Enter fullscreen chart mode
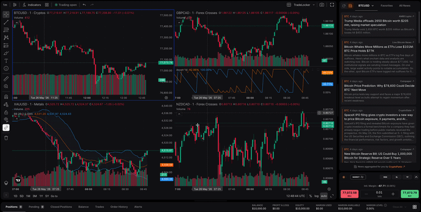The image size is (421, 212). 332,5
